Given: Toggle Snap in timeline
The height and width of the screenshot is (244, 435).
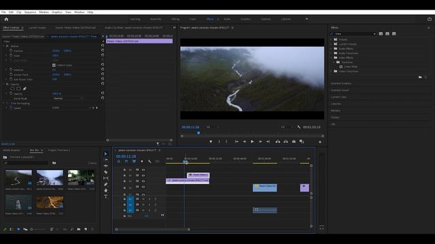Looking at the screenshot, I should point(126,161).
